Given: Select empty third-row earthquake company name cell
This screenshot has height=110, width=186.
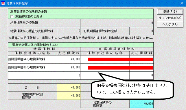Looking at the screenshot, I should [32, 75].
